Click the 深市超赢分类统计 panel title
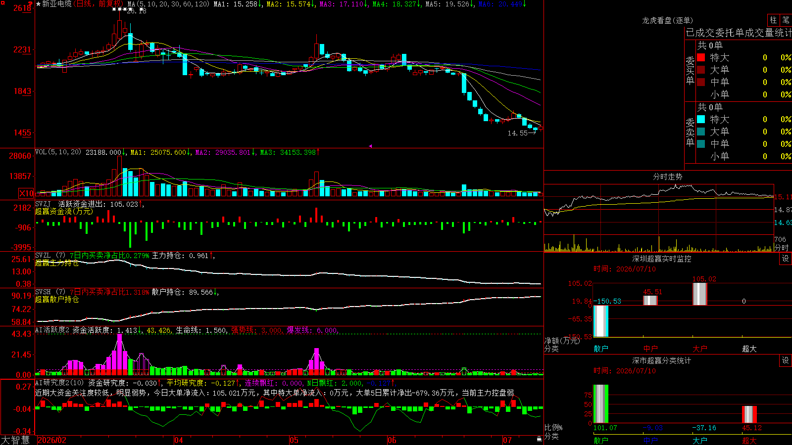Image resolution: width=792 pixels, height=445 pixels. tap(661, 360)
